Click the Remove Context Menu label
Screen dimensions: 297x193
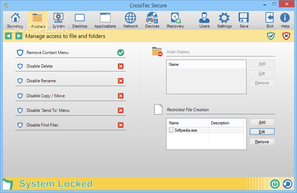click(x=48, y=53)
